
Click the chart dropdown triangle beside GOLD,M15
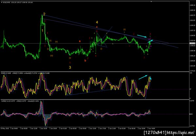click(2, 2)
